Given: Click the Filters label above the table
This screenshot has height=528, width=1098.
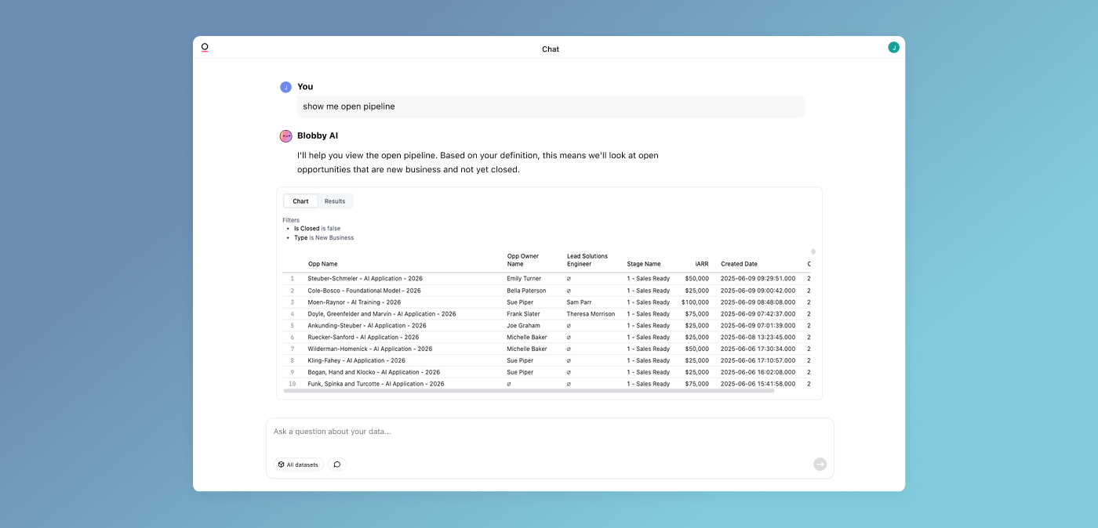Looking at the screenshot, I should [x=291, y=219].
